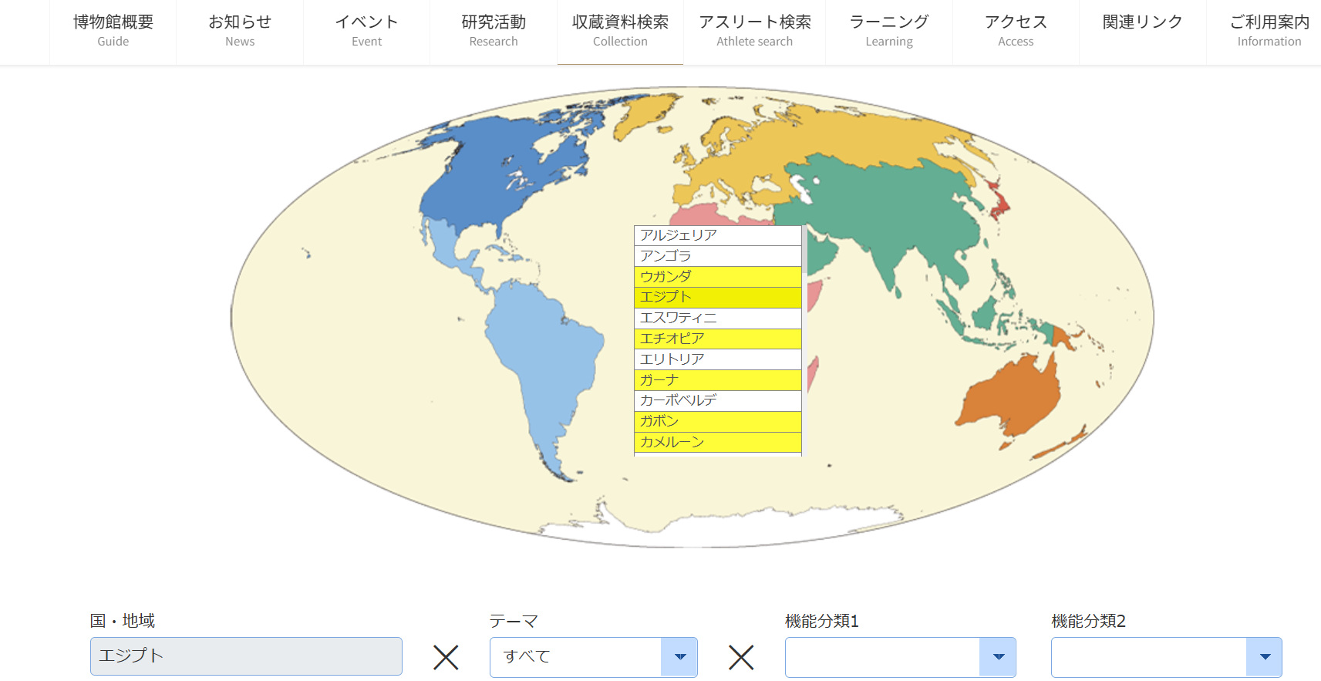Click the blue North America map region
The width and height of the screenshot is (1321, 681).
(x=494, y=170)
